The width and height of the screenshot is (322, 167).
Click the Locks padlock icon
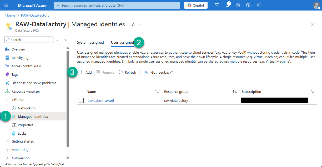pos(14,133)
